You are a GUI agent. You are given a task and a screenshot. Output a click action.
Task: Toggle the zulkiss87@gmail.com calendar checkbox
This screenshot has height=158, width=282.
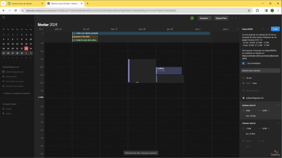[3, 72]
